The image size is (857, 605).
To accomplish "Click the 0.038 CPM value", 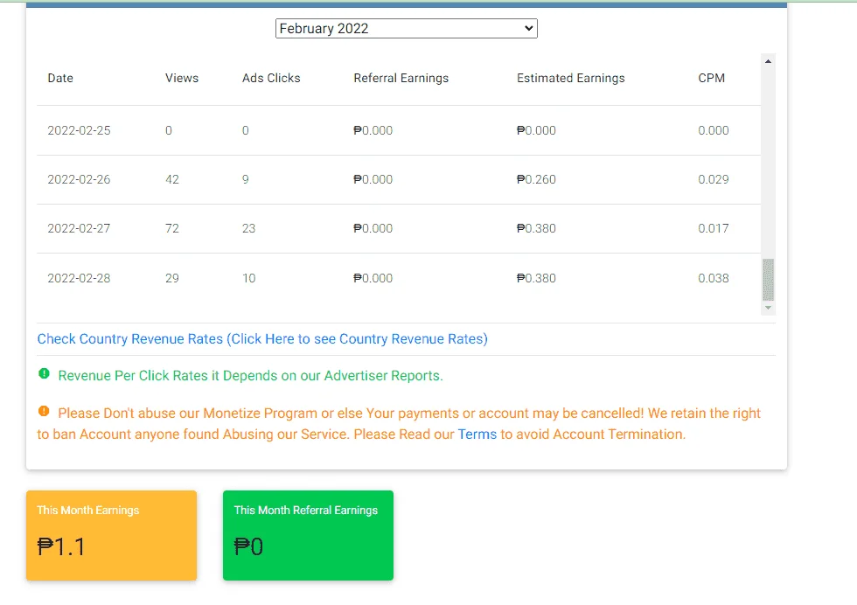I will [714, 278].
